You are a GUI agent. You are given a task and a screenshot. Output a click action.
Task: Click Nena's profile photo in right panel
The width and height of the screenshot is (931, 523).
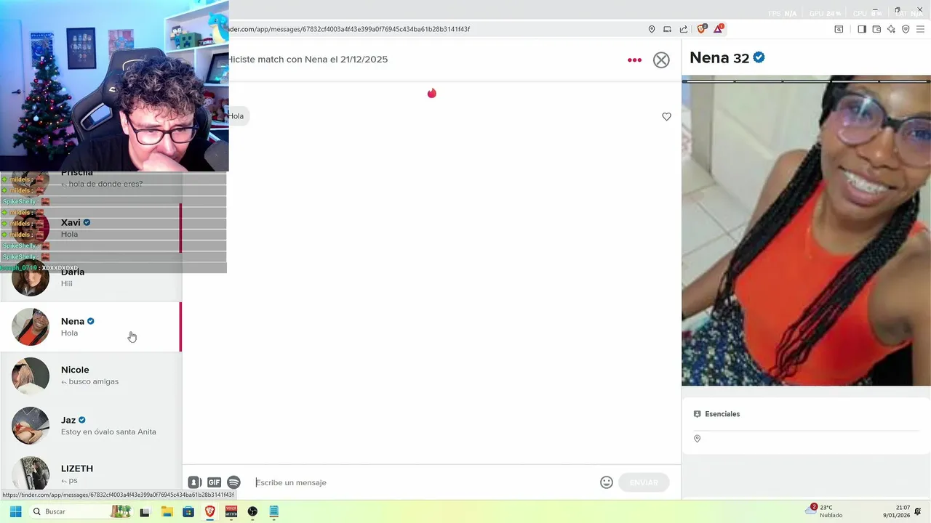806,231
